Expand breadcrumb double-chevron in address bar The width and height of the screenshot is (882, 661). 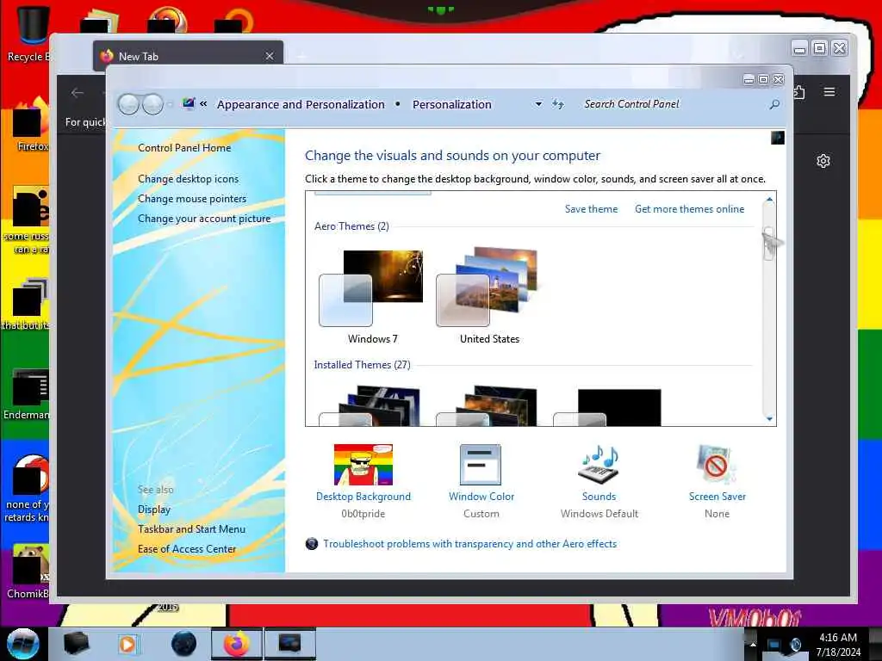[x=203, y=104]
